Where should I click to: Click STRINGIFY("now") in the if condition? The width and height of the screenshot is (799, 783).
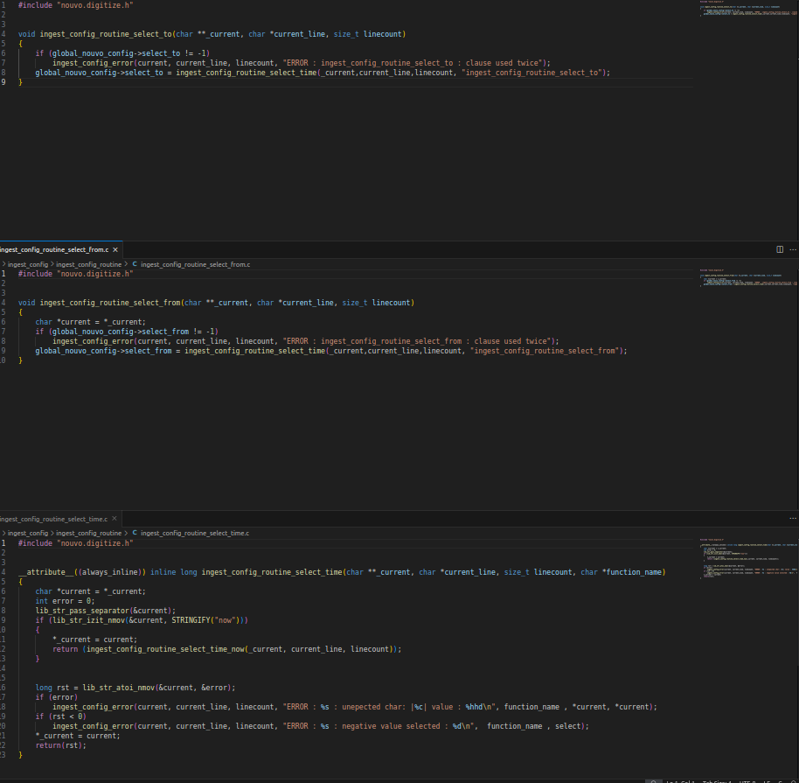pyautogui.click(x=207, y=621)
